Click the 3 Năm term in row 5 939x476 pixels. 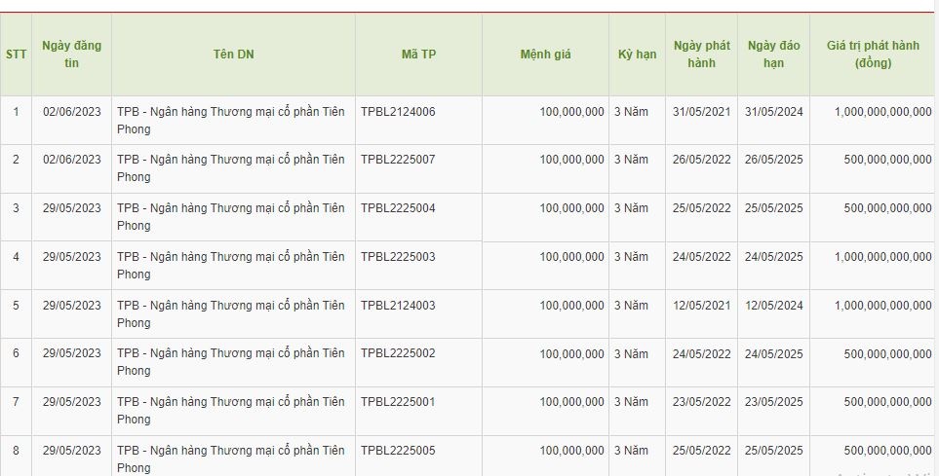click(631, 305)
